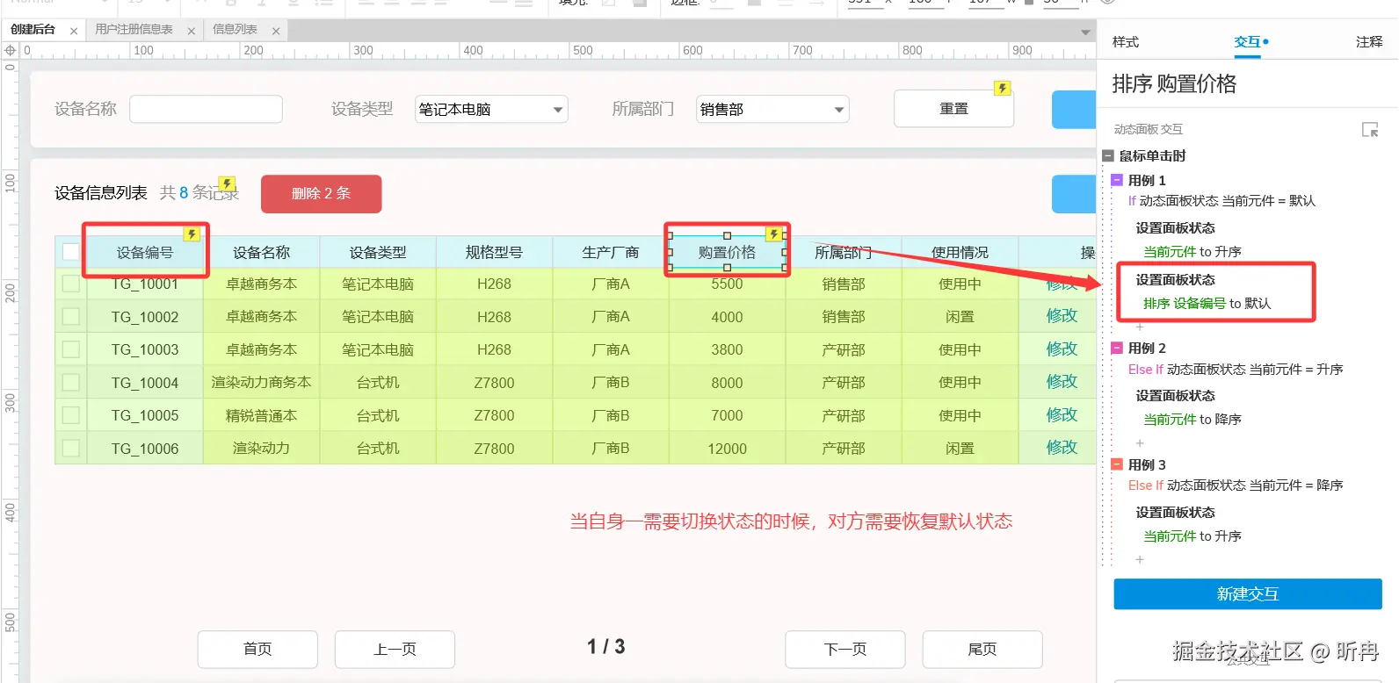Viewport: 1399px width, 683px height.
Task: Click into the 设备名称 input field
Action: click(206, 109)
